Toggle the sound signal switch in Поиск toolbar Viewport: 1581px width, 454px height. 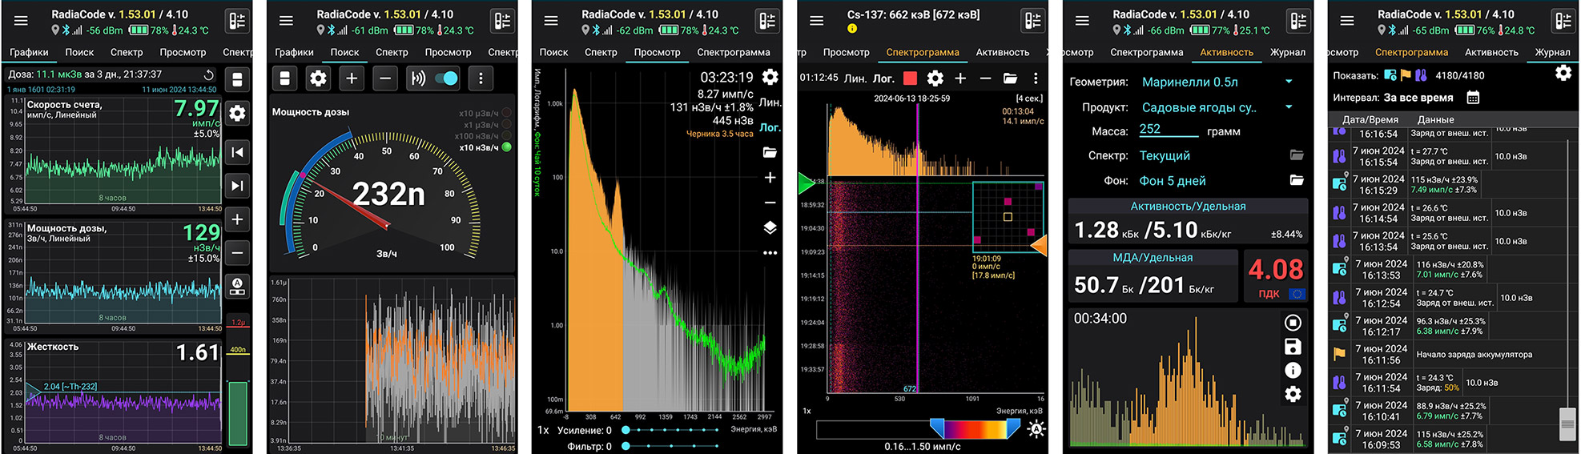point(446,78)
